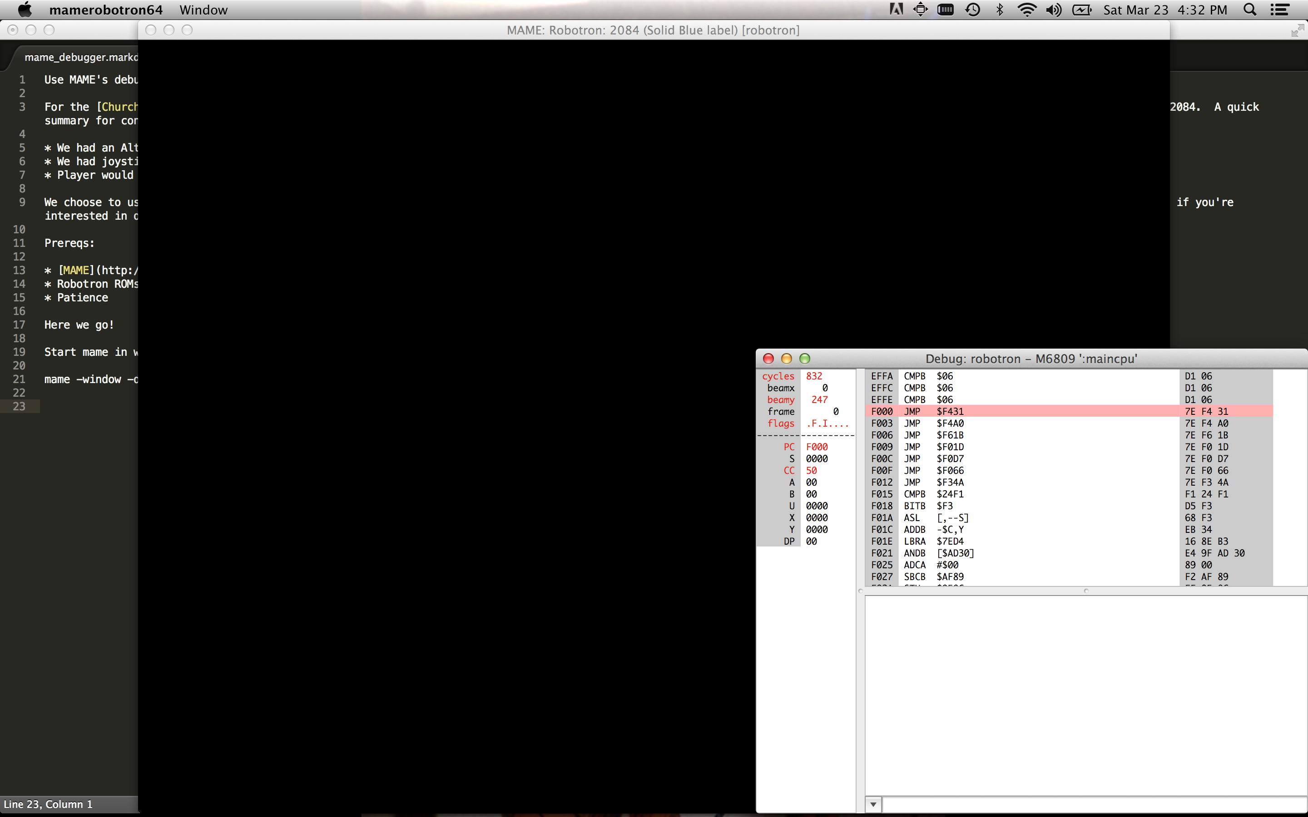Open the Wi-Fi status menu
The width and height of the screenshot is (1308, 817).
point(1027,10)
